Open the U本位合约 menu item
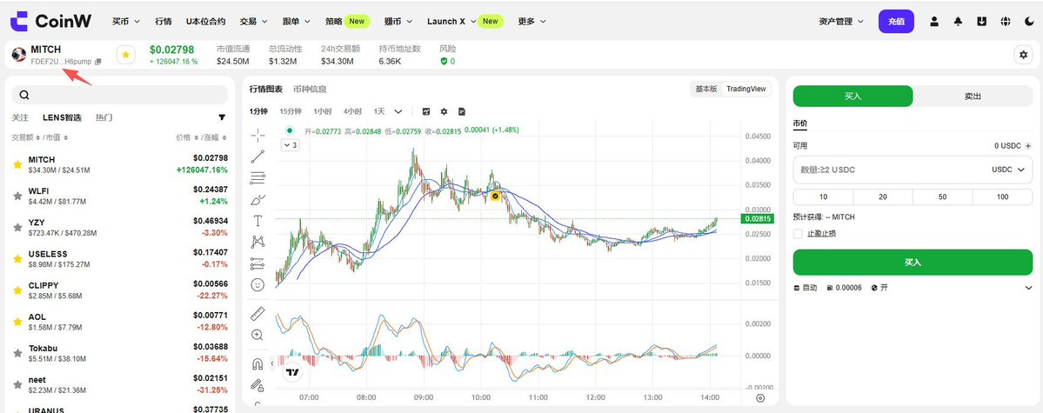 click(x=205, y=21)
